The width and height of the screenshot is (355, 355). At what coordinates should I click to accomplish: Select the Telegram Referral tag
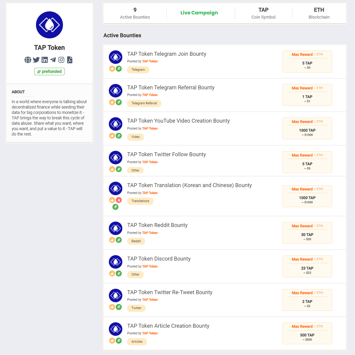point(144,103)
